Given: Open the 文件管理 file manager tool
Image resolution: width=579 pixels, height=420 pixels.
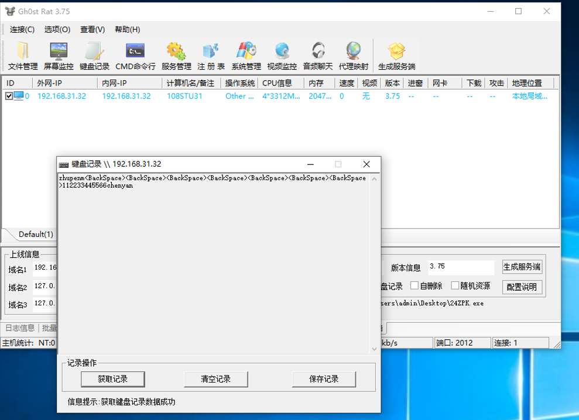Looking at the screenshot, I should pyautogui.click(x=23, y=56).
